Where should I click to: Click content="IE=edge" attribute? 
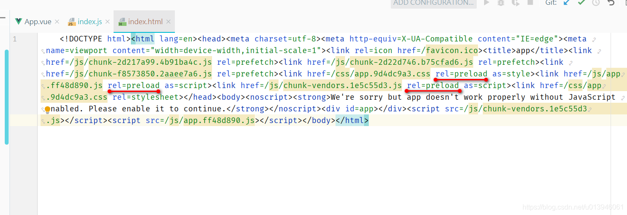click(x=518, y=39)
